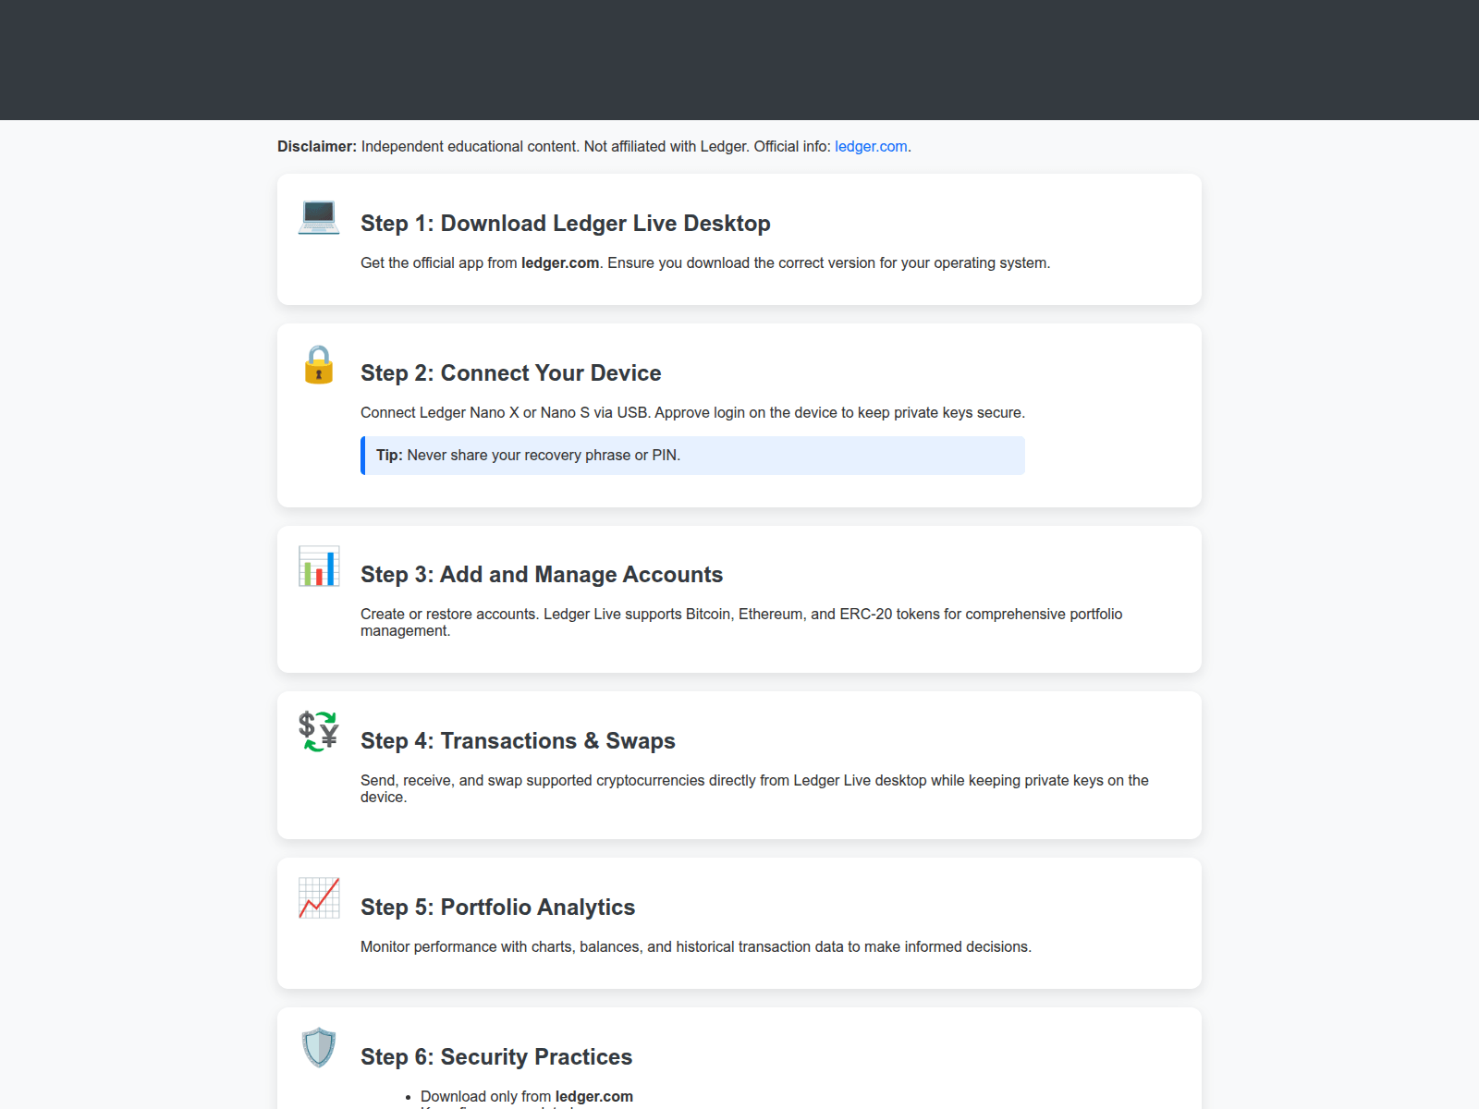This screenshot has width=1479, height=1109.
Task: Open the ledger.com link in the disclaimer
Action: click(x=871, y=146)
